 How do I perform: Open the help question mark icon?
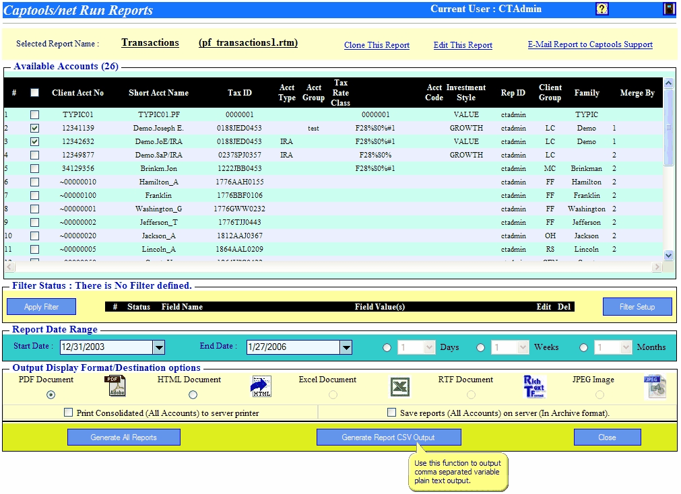[602, 8]
